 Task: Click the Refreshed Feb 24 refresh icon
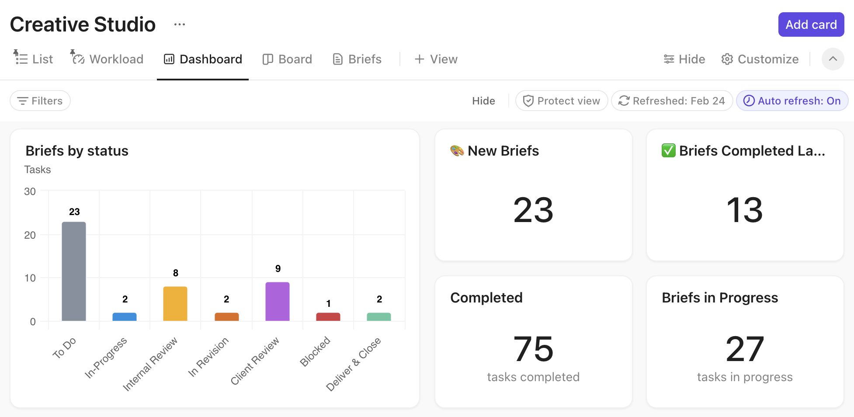(x=624, y=101)
